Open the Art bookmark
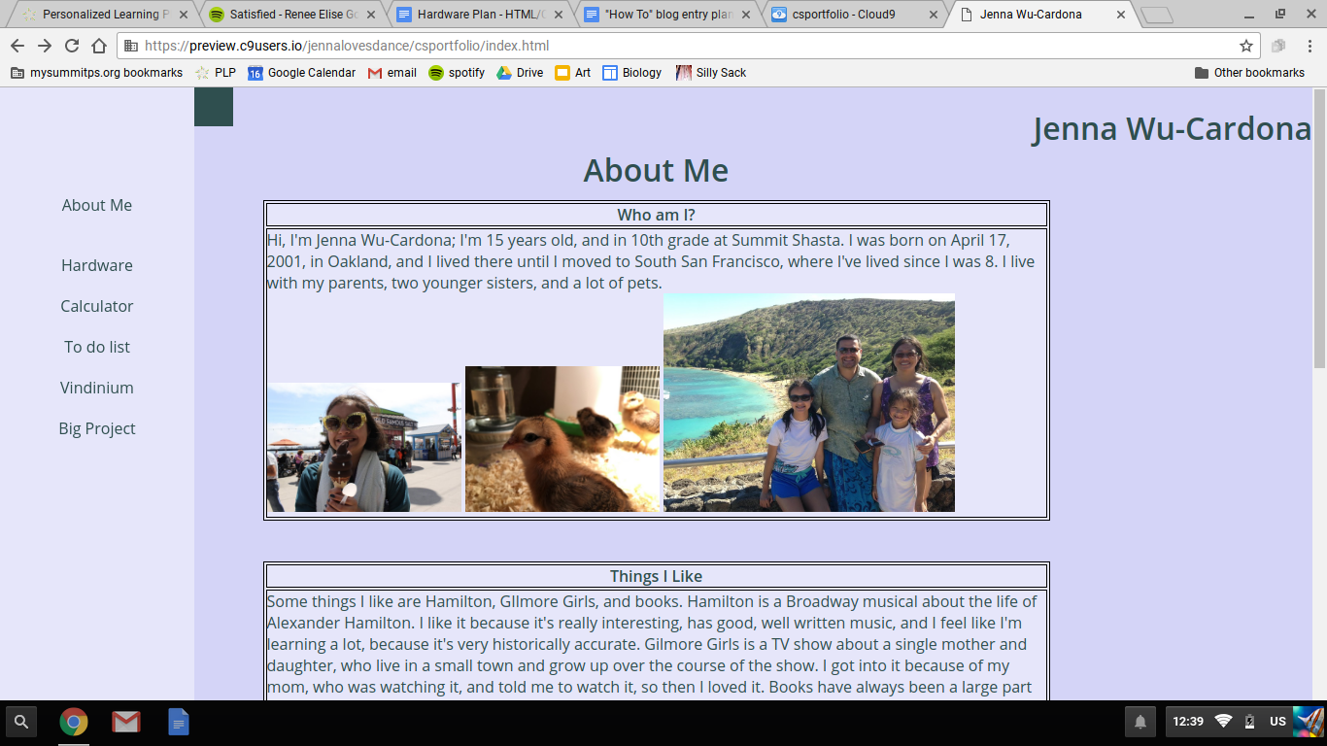The width and height of the screenshot is (1327, 746). (572, 73)
